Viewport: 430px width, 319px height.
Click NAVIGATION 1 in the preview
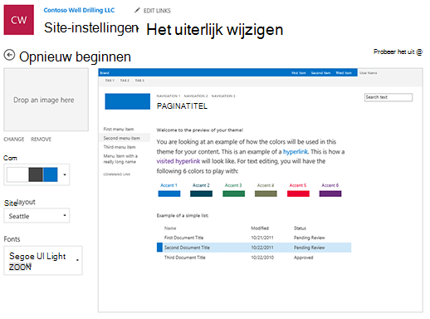click(169, 96)
